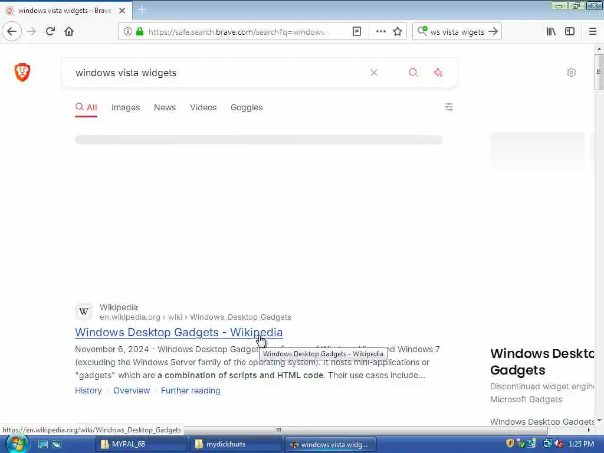Open MYPAL_68 taskbar folder
The width and height of the screenshot is (604, 453).
click(x=141, y=444)
